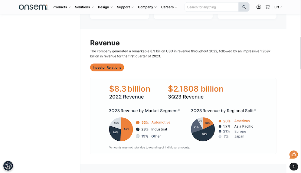Expand the Careers menu
Viewport: 301px width, 173px height.
(x=169, y=7)
